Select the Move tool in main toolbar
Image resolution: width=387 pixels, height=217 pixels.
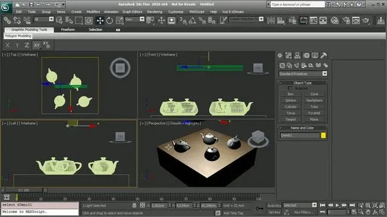click(x=100, y=20)
